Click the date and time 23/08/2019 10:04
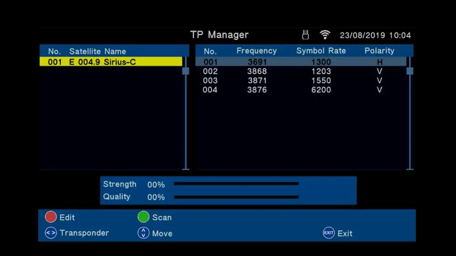The image size is (456, 256). click(x=375, y=35)
